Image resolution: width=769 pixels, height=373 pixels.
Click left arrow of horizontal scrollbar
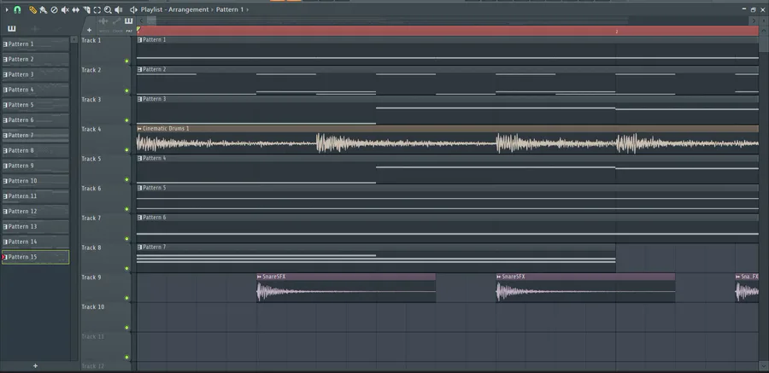pos(141,20)
